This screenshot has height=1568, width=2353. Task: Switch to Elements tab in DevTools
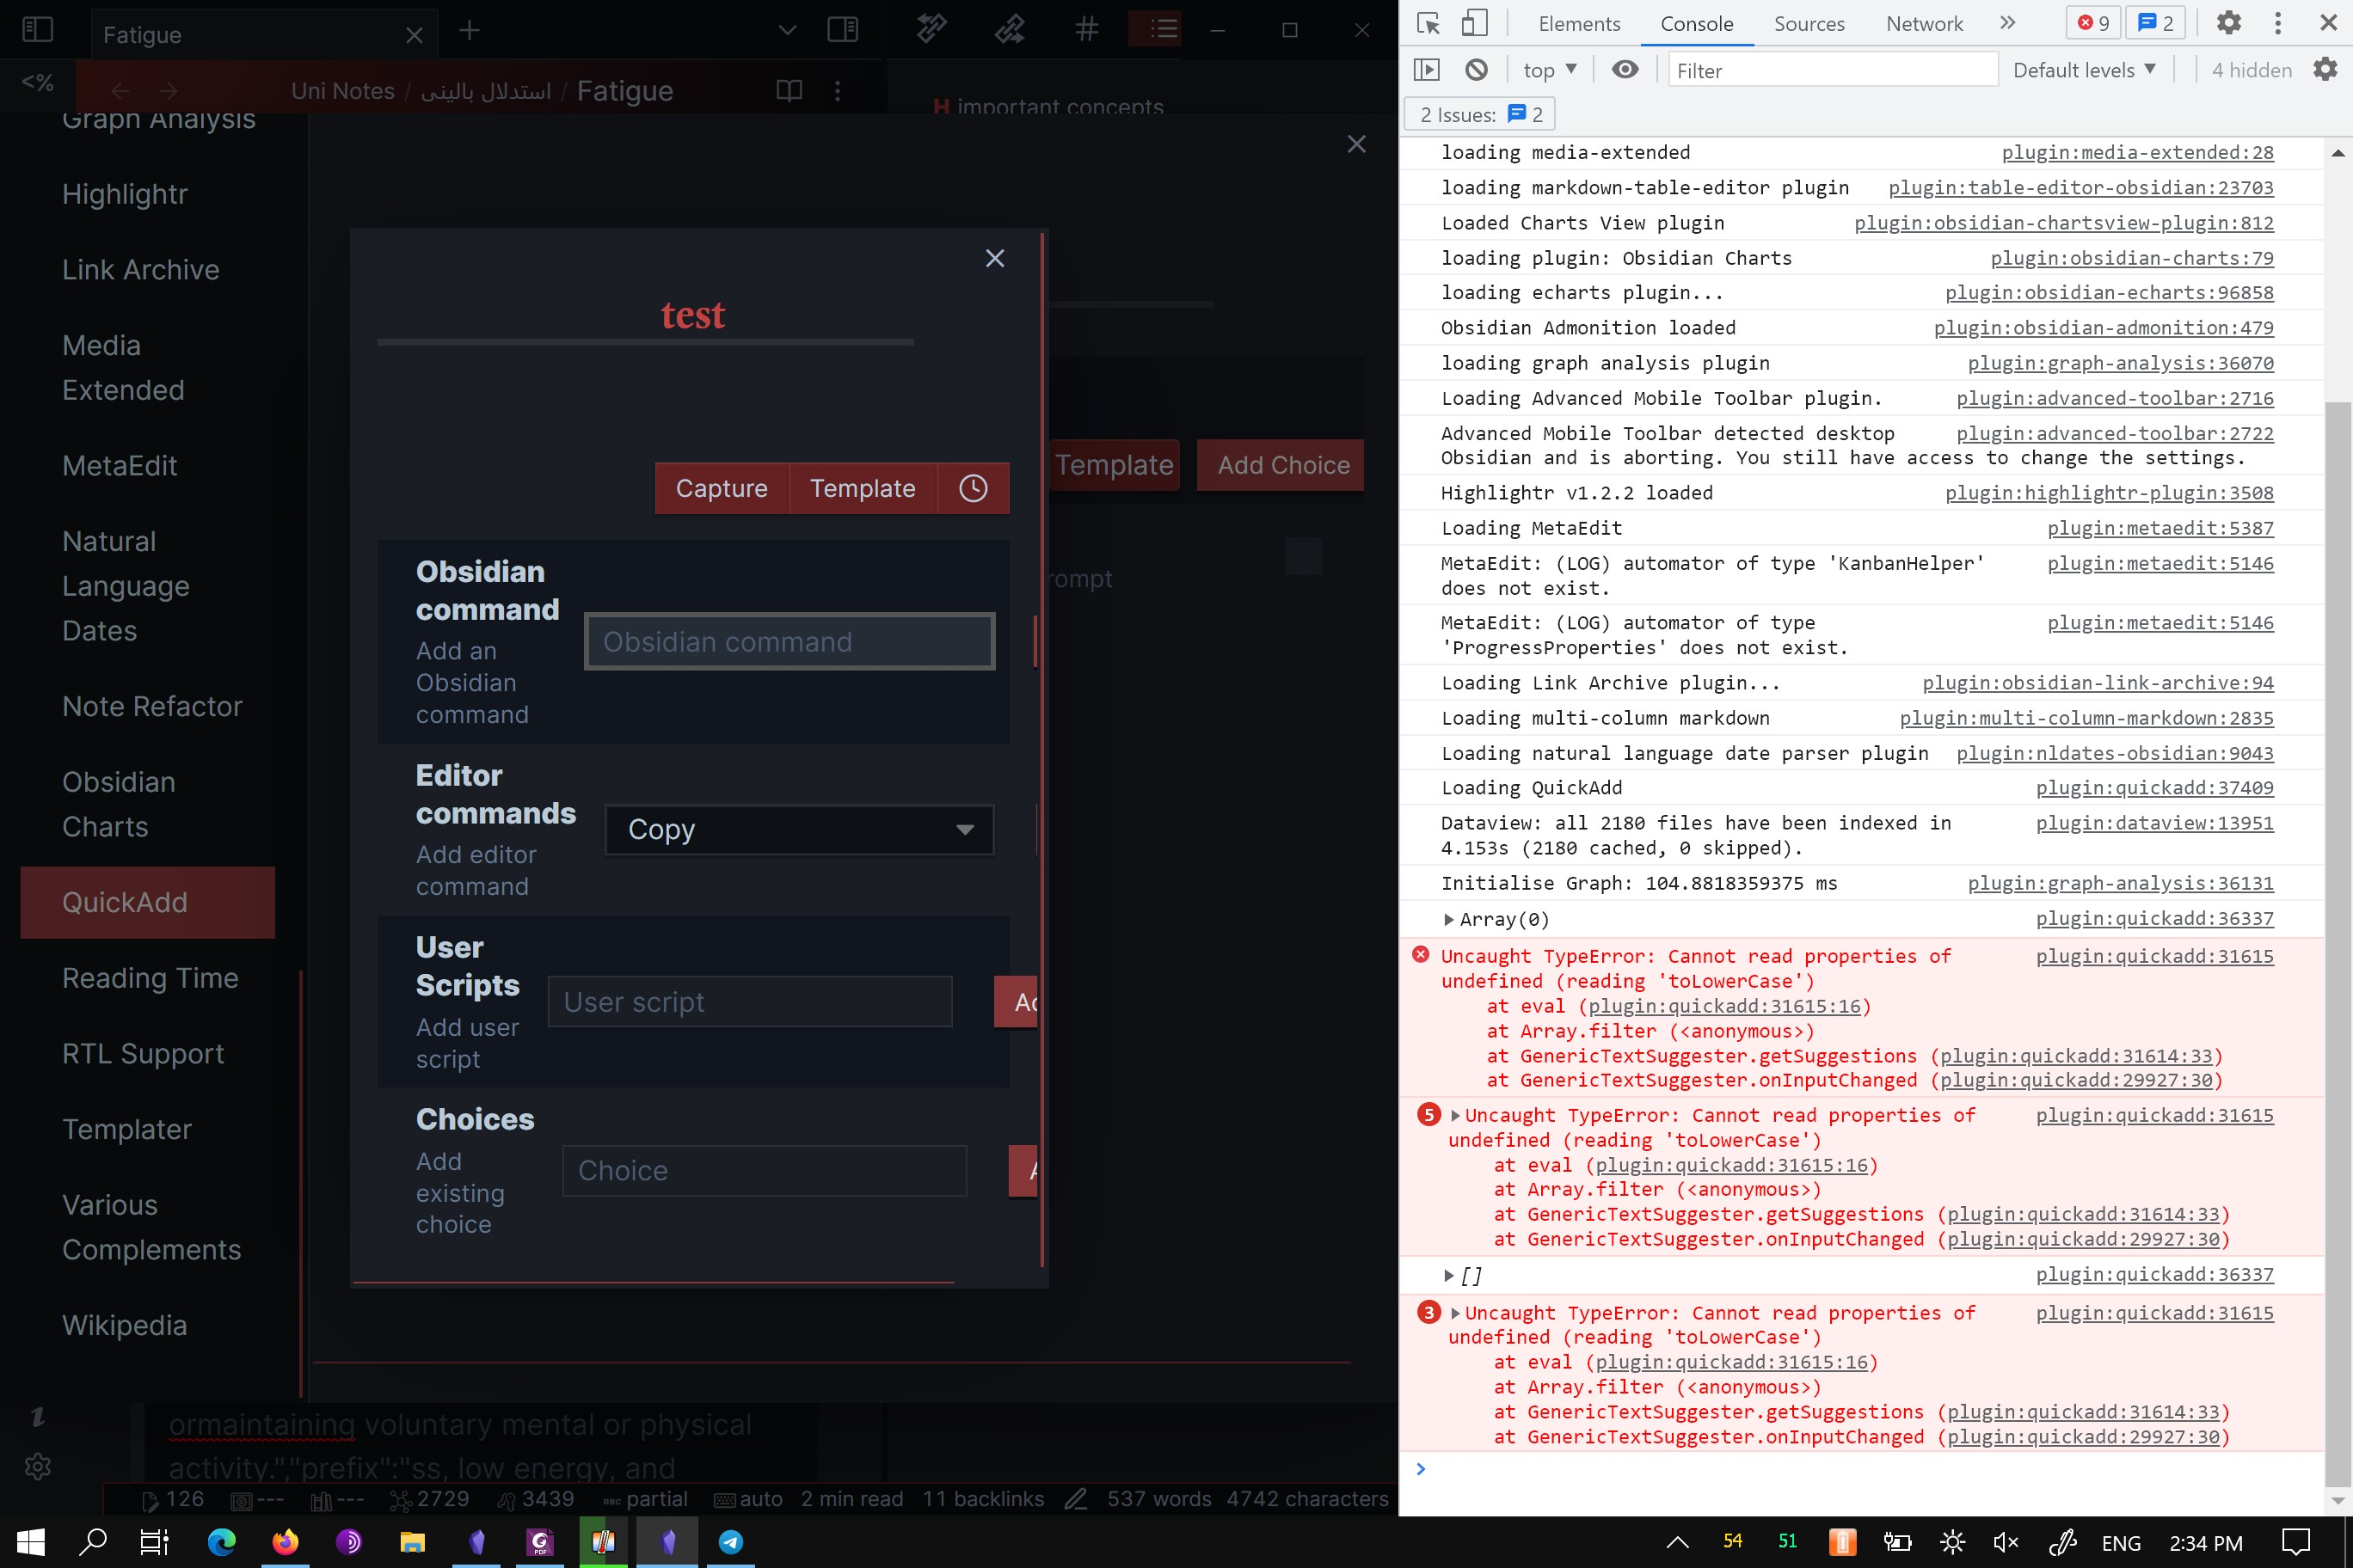pyautogui.click(x=1579, y=23)
